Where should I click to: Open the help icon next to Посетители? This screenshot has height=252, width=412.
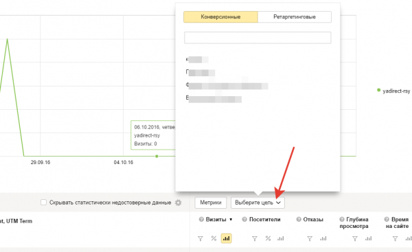click(x=244, y=220)
